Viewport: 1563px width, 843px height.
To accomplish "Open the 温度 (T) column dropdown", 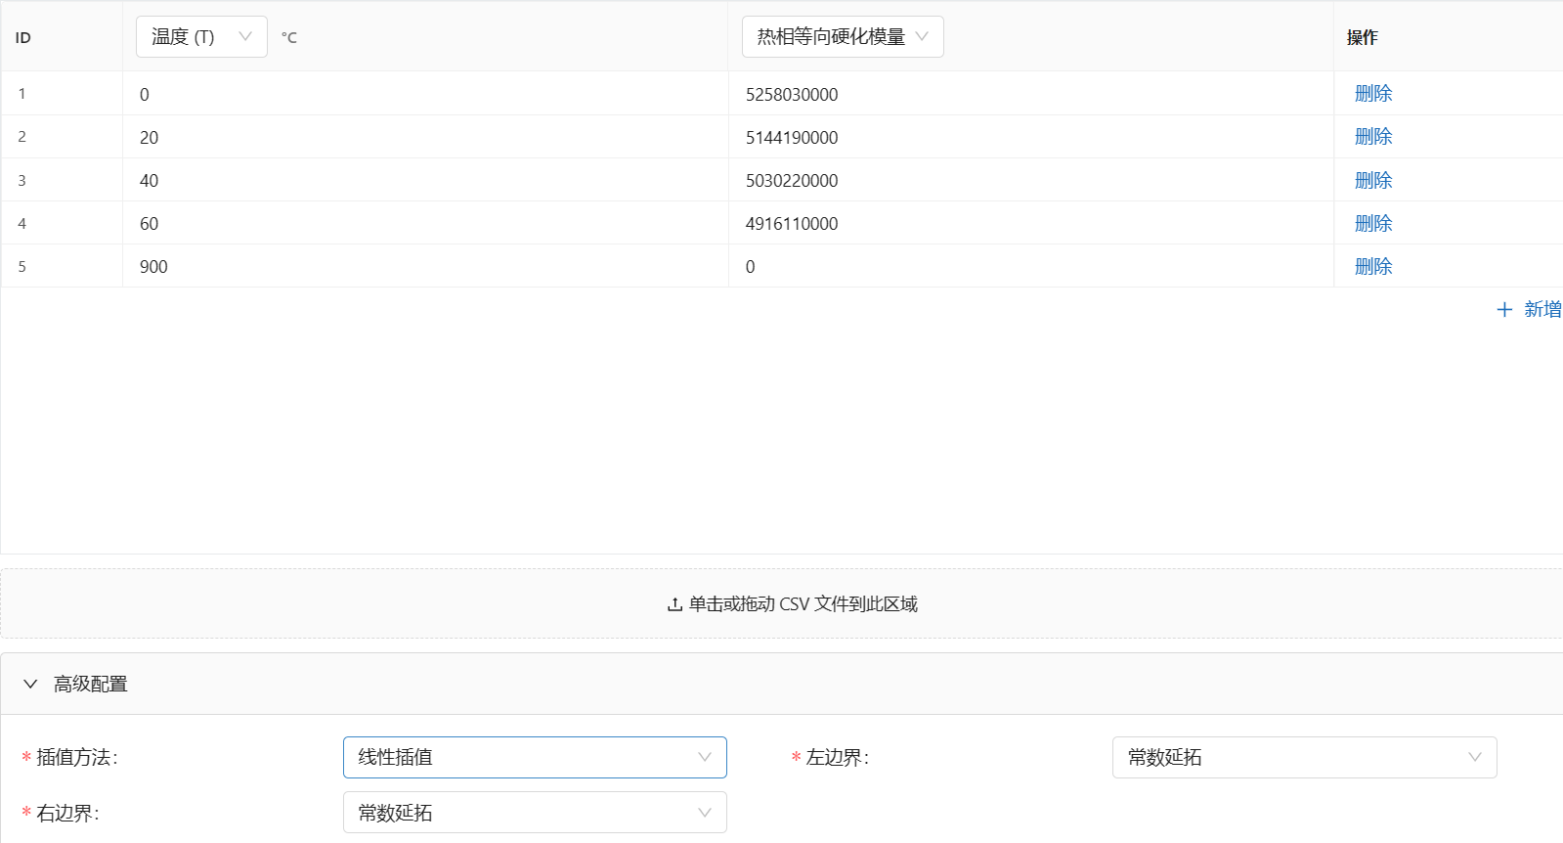I will (201, 37).
